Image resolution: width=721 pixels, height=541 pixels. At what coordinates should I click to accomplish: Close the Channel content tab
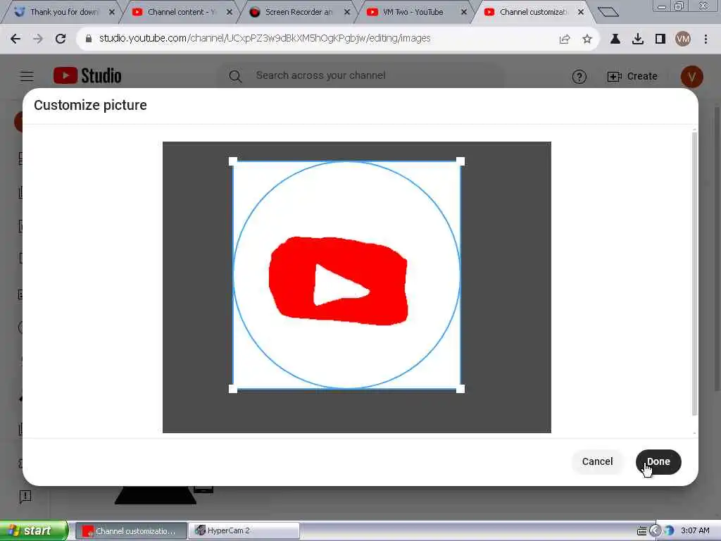coord(230,12)
